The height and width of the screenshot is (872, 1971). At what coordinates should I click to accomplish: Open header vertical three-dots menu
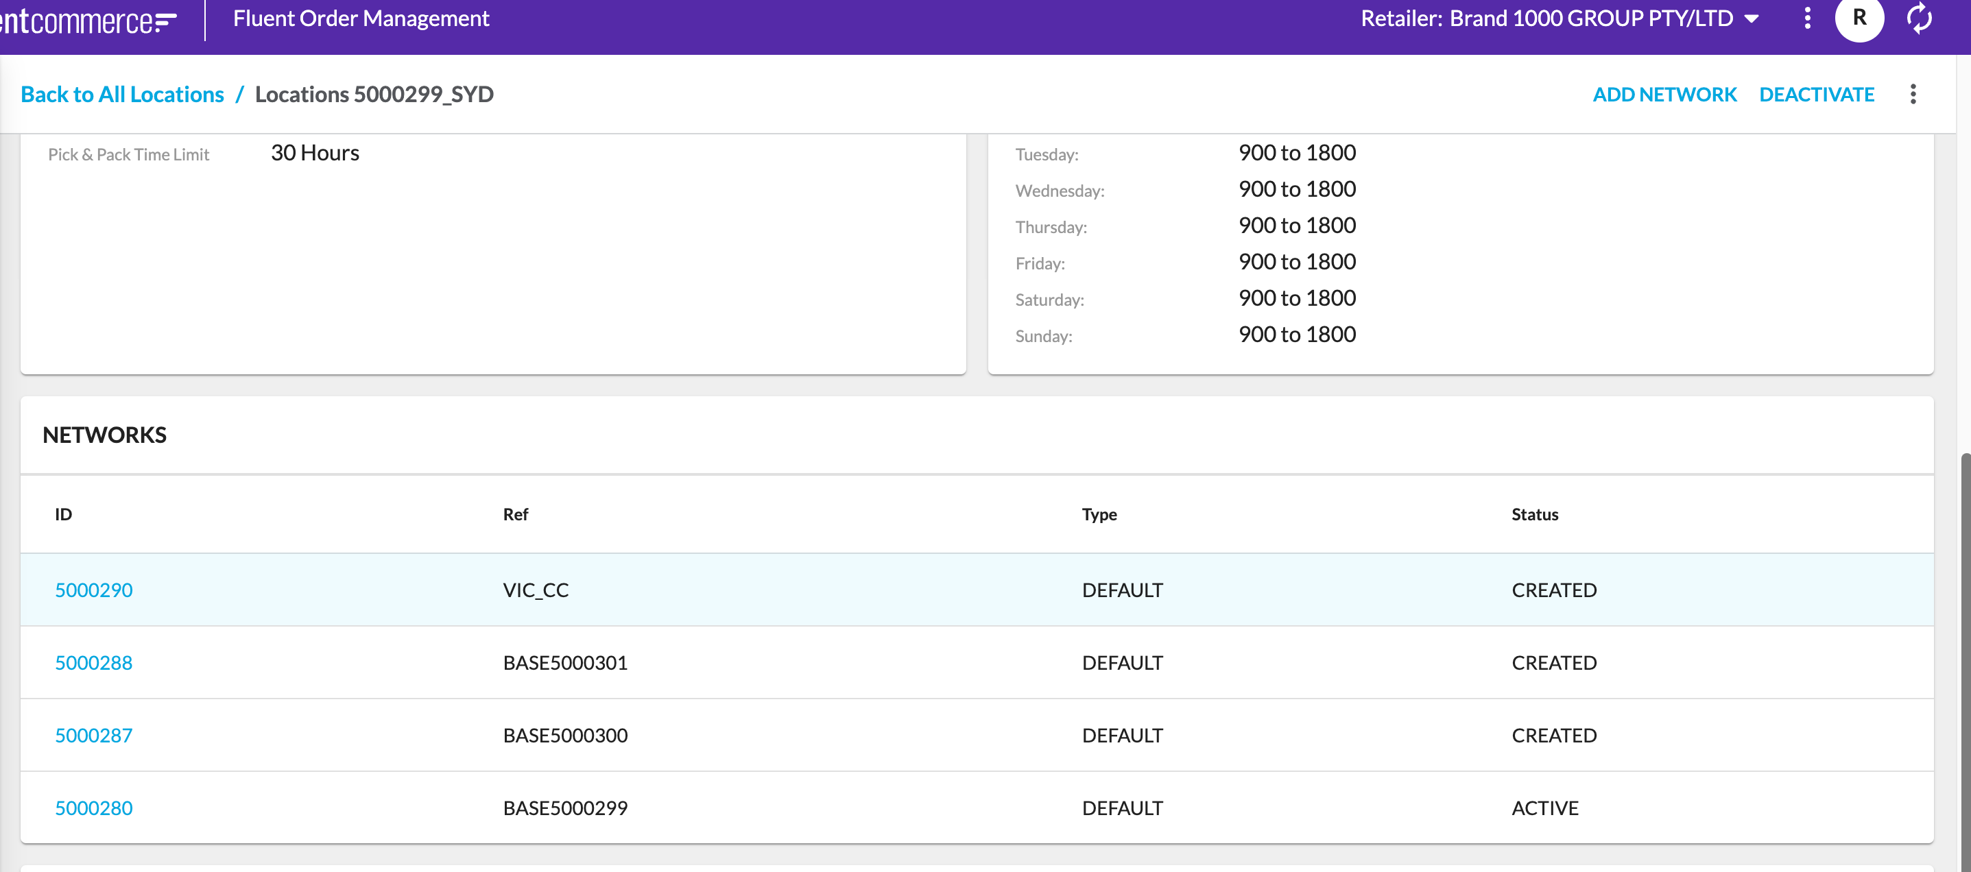point(1807,19)
